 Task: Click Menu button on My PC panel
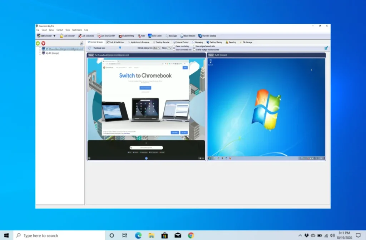(211, 55)
